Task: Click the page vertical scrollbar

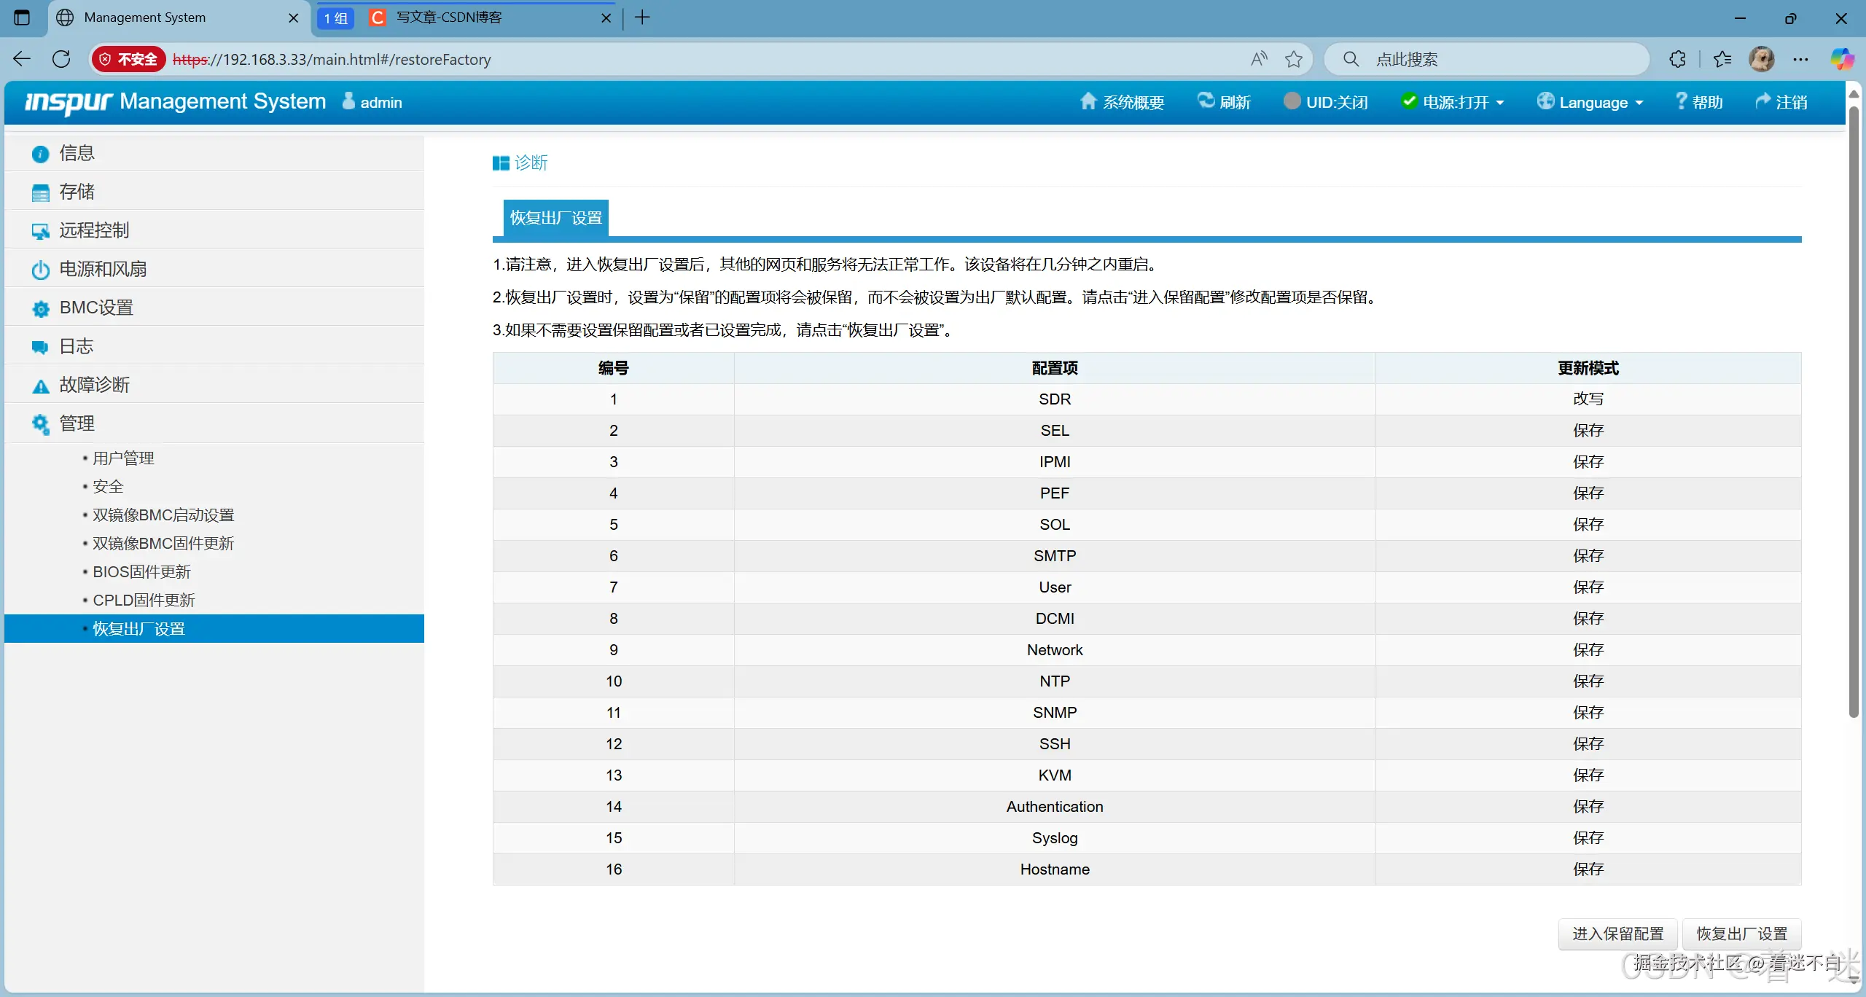Action: click(x=1854, y=408)
